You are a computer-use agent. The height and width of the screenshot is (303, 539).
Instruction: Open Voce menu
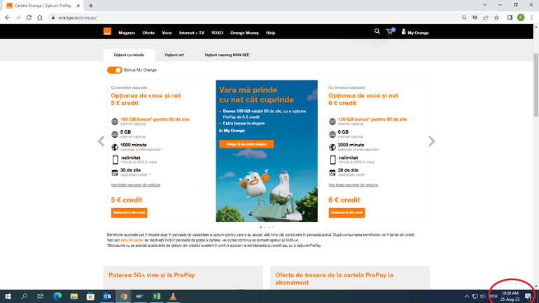pyautogui.click(x=167, y=33)
